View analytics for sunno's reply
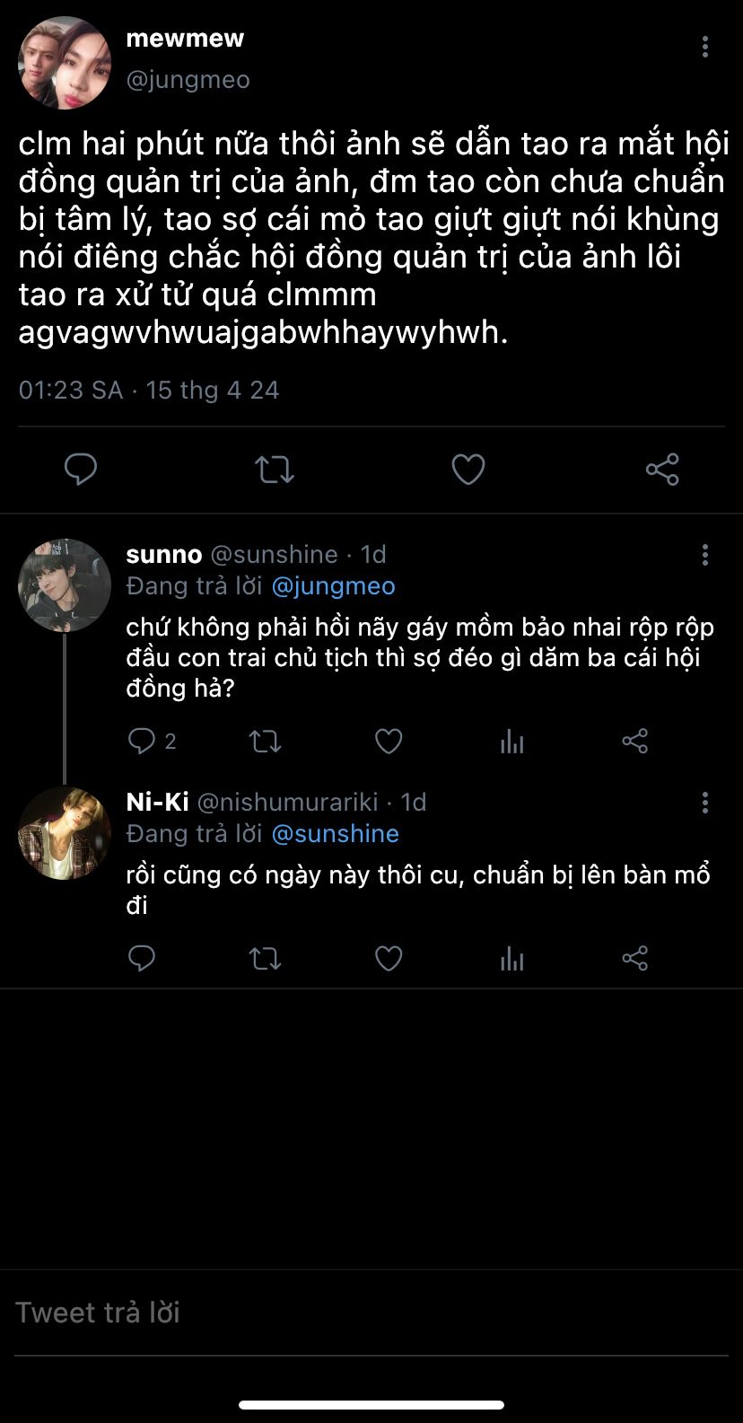Image resolution: width=743 pixels, height=1423 pixels. [x=511, y=741]
